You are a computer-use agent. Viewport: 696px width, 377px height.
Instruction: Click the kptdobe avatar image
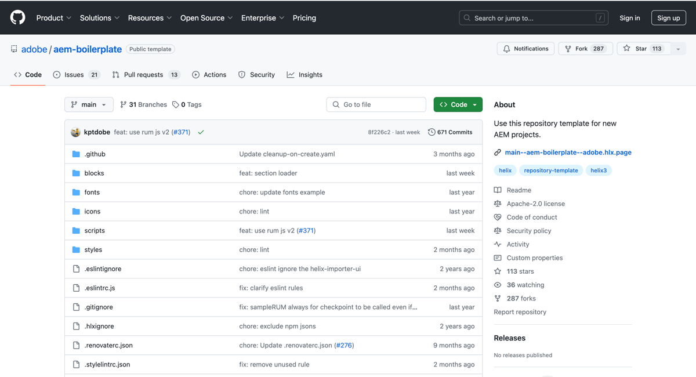pos(75,132)
